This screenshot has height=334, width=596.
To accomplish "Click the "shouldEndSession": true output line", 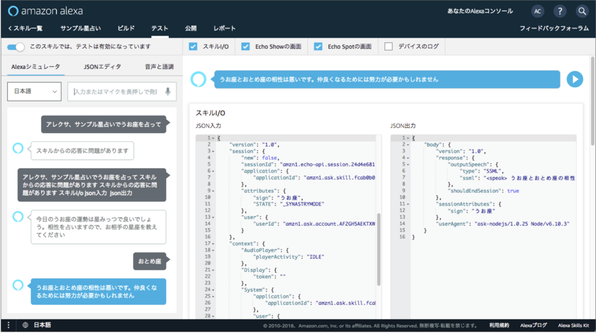I will click(484, 191).
